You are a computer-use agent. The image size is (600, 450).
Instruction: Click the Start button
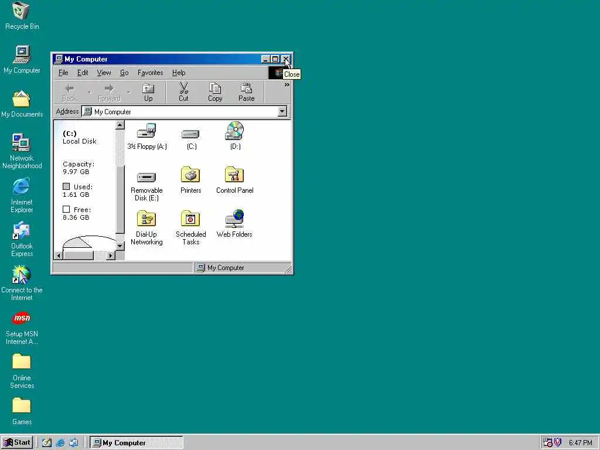point(17,443)
